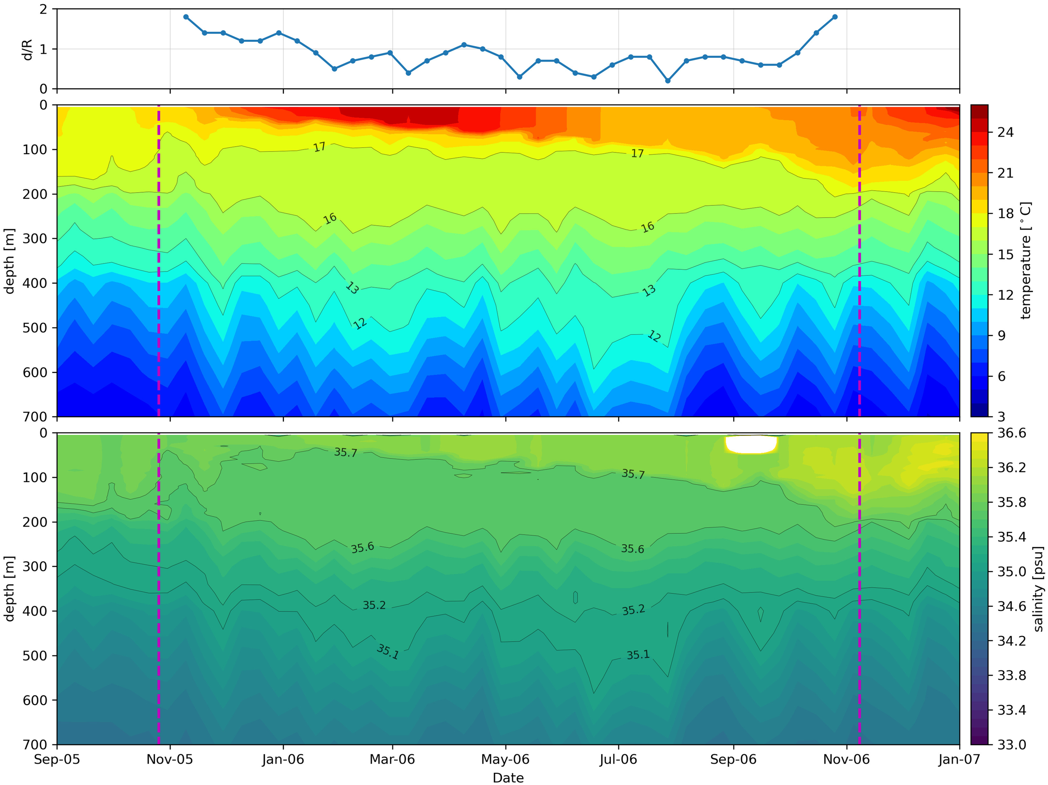Click the 'Jul-06' x-axis tick label
This screenshot has height=785, width=1048.
(618, 759)
